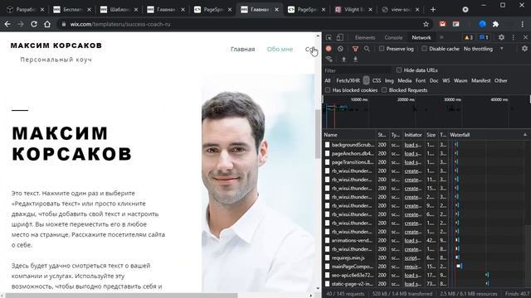
Task: Open the blue issues badge showing 1
Action: [484, 37]
